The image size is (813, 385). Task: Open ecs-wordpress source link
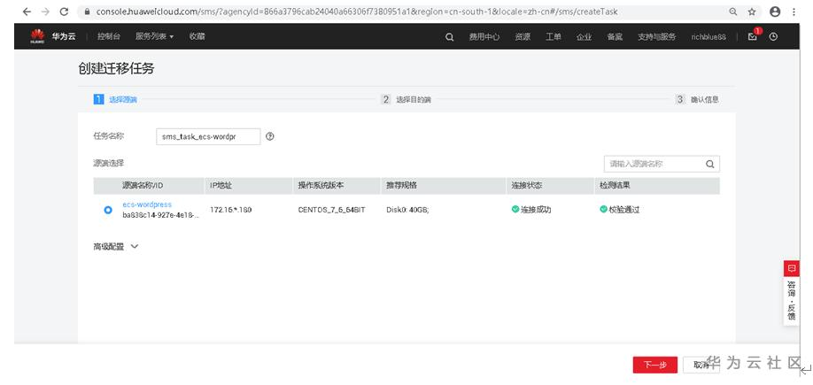(x=147, y=204)
